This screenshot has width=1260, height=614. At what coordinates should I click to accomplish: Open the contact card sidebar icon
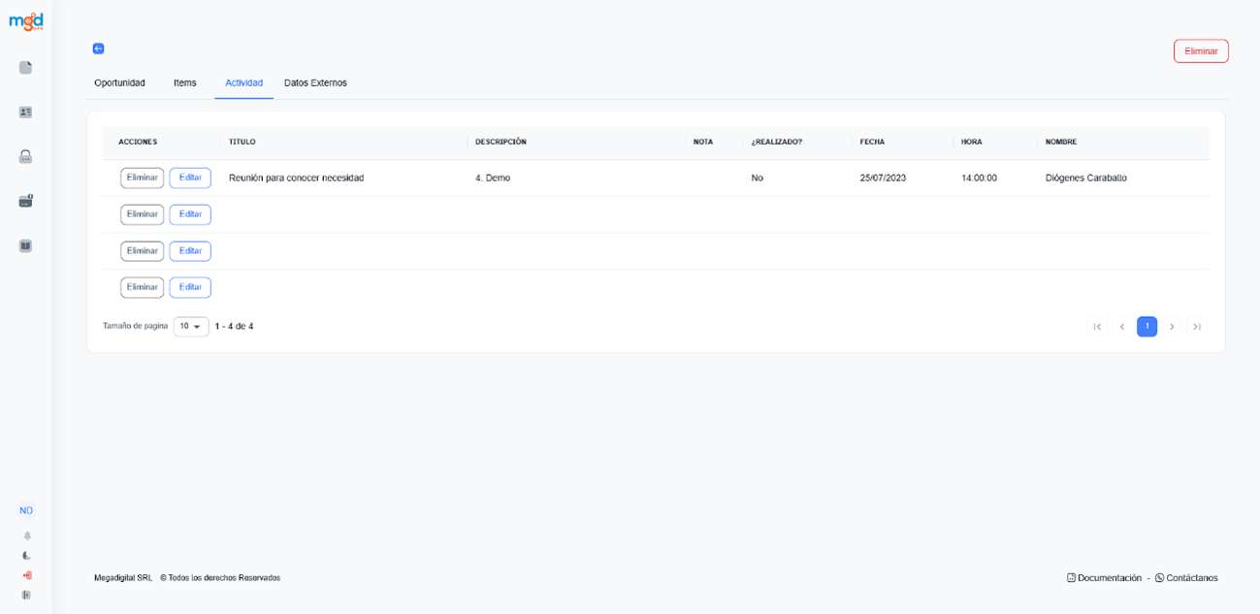(26, 113)
